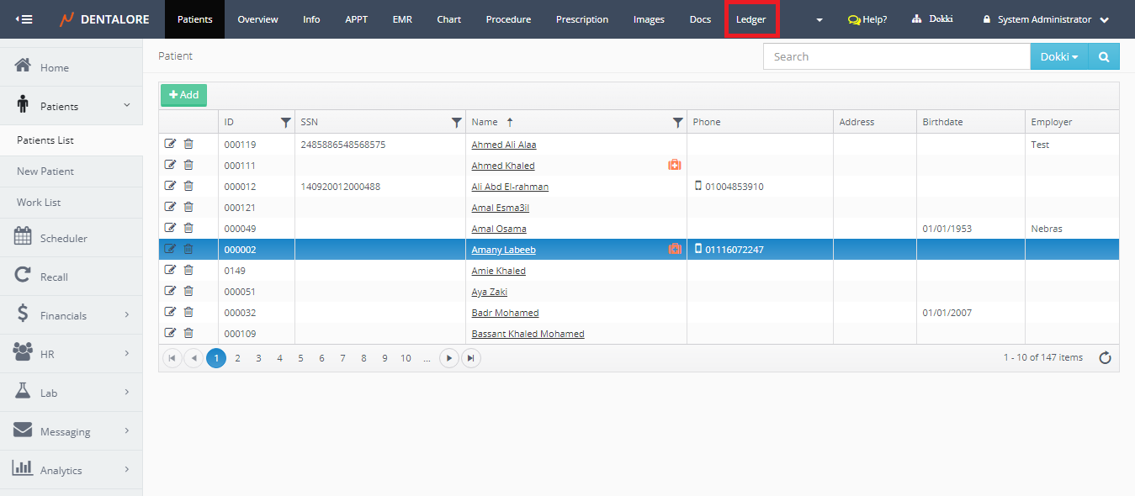Click the edit icon for Ahmed Ali Alaa
This screenshot has width=1135, height=496.
pyautogui.click(x=170, y=144)
